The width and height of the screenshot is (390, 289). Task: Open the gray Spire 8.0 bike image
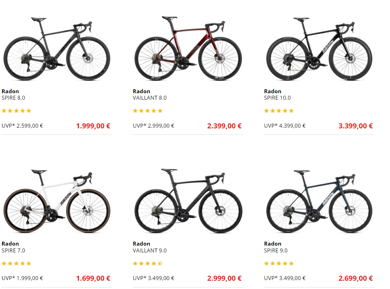coord(57,48)
